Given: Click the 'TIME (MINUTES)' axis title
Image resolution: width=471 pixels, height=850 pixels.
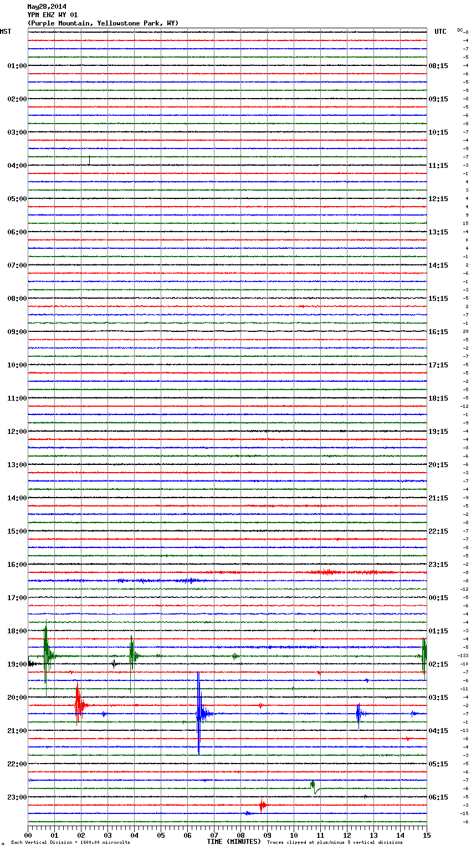Looking at the screenshot, I should point(234,842).
